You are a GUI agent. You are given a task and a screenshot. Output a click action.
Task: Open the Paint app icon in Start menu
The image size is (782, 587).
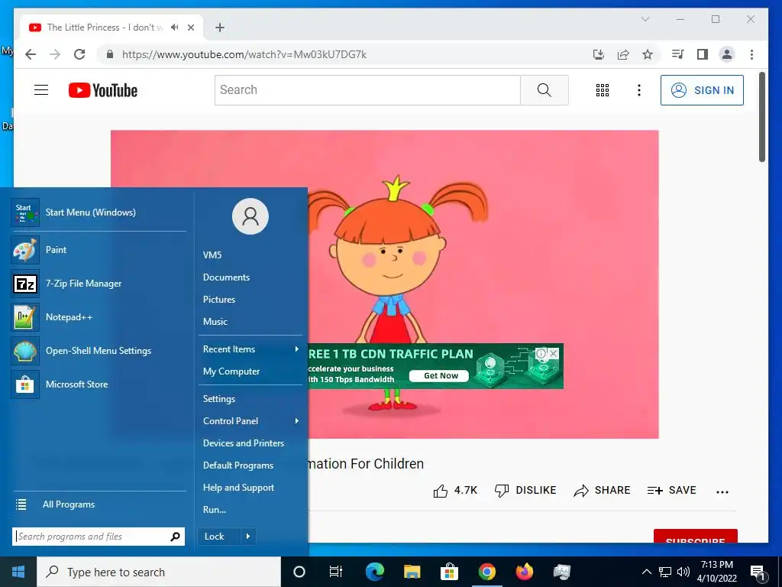coord(25,250)
